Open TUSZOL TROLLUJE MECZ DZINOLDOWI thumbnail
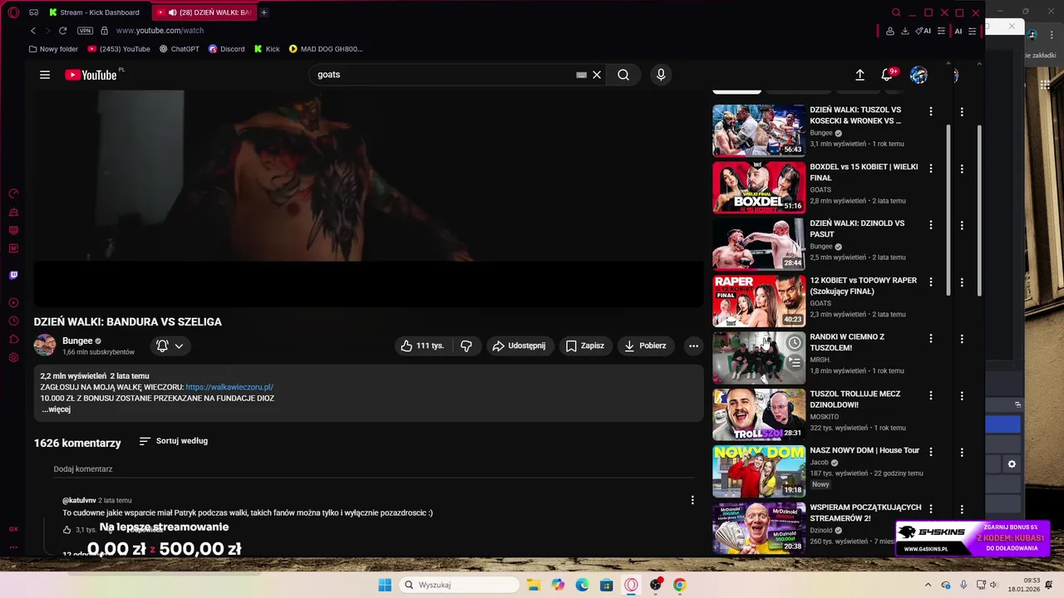Image resolution: width=1064 pixels, height=598 pixels. (759, 414)
